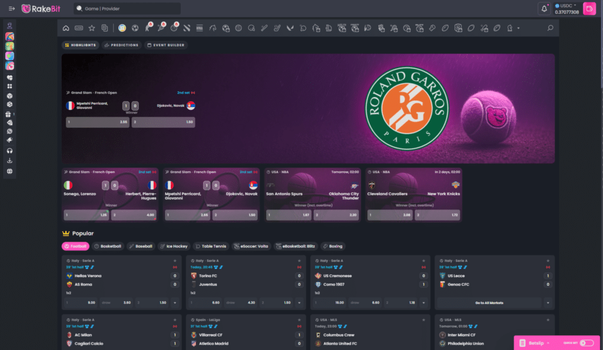The image size is (603, 350).
Task: Switch to Highlights tab
Action: point(80,45)
